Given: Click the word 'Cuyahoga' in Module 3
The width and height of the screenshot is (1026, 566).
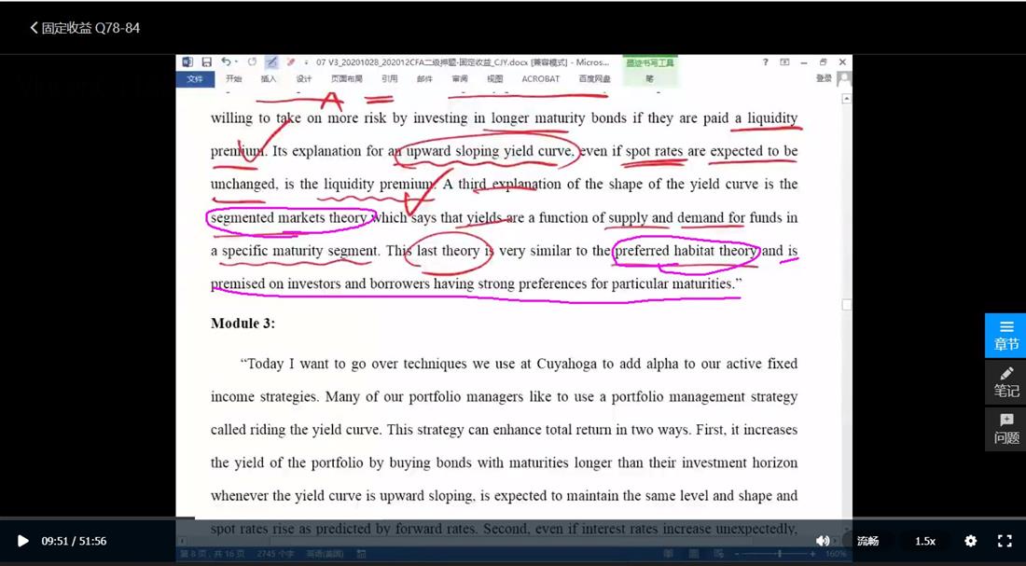Looking at the screenshot, I should point(567,364).
